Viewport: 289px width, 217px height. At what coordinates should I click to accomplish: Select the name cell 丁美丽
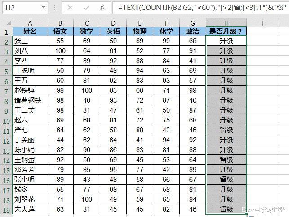pyautogui.click(x=30, y=140)
